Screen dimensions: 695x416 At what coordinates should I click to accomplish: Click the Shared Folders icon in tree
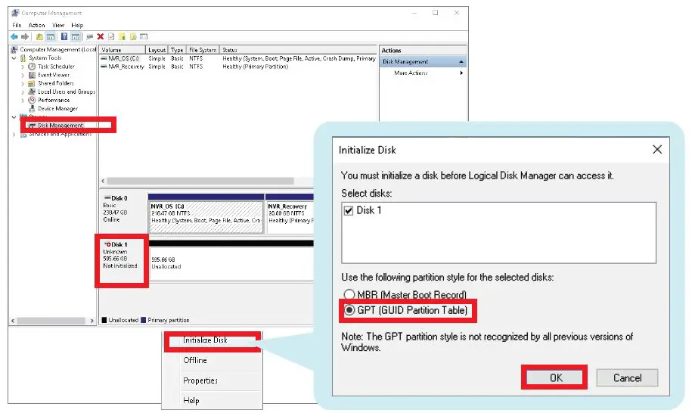coord(32,83)
